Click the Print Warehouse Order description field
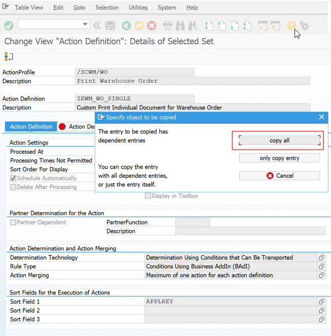 pyautogui.click(x=193, y=81)
